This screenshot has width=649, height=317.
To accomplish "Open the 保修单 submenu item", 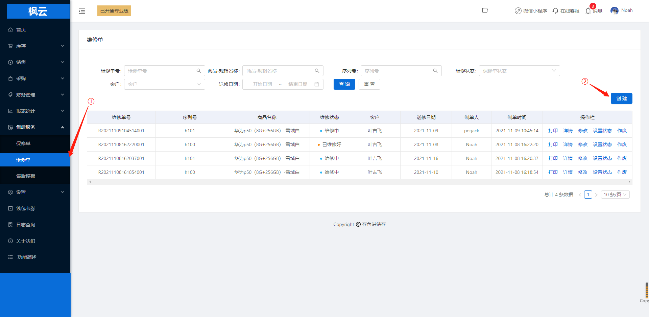I will [35, 143].
